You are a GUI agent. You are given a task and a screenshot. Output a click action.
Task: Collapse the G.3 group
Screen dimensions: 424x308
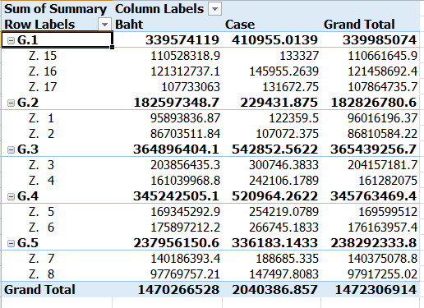coord(11,149)
